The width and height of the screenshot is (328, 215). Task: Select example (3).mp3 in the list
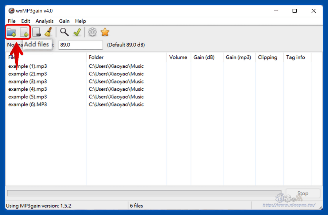click(28, 82)
